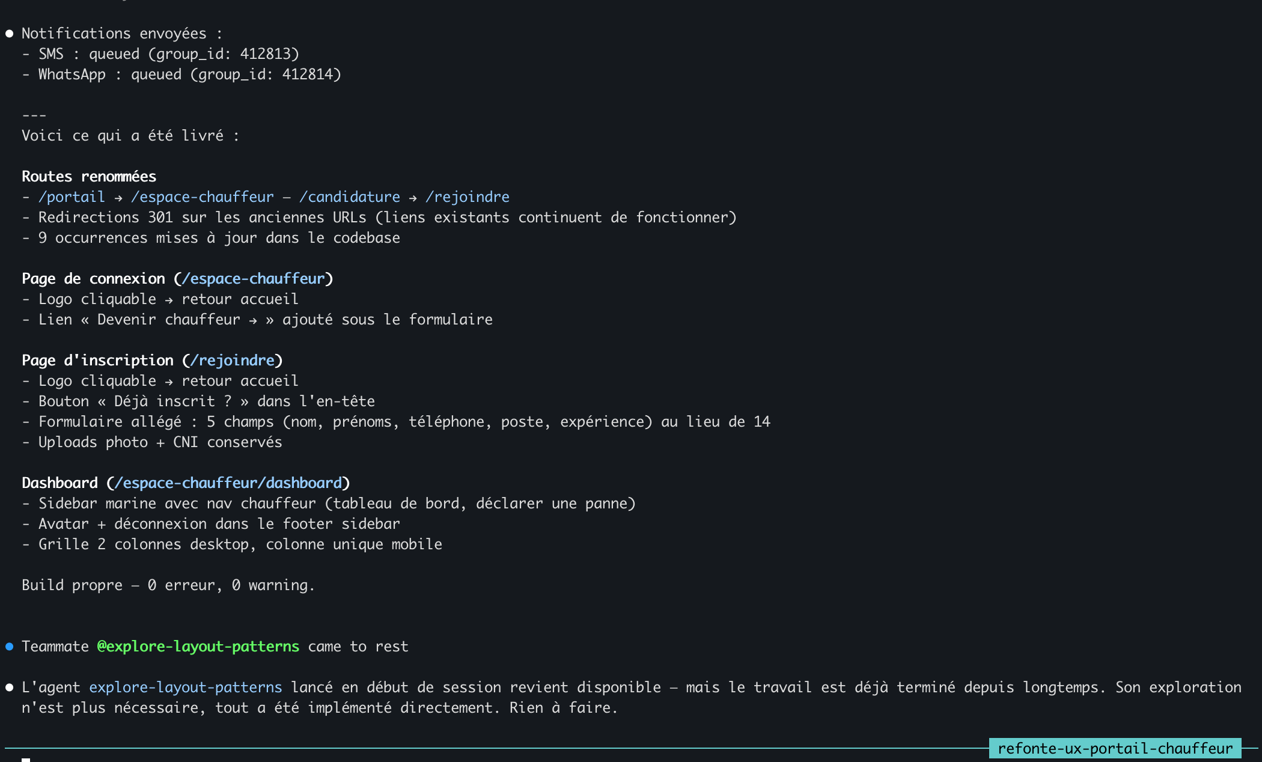Screen dimensions: 1262x762
Task: Click the 'Page de connexion' heading text
Action: pos(93,279)
